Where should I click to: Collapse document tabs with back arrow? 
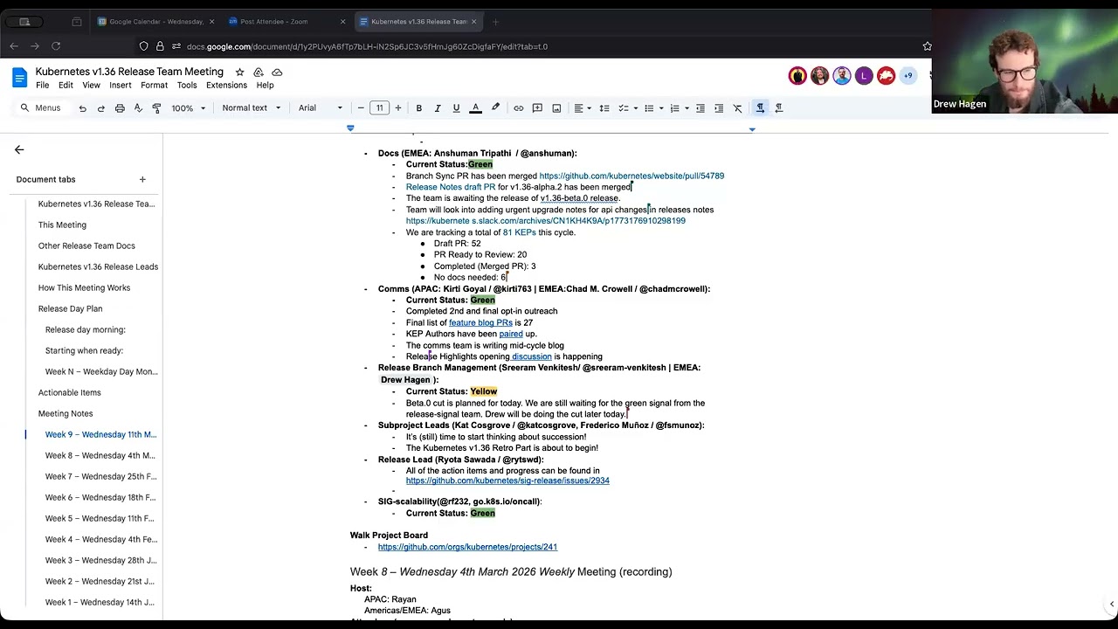tap(19, 150)
